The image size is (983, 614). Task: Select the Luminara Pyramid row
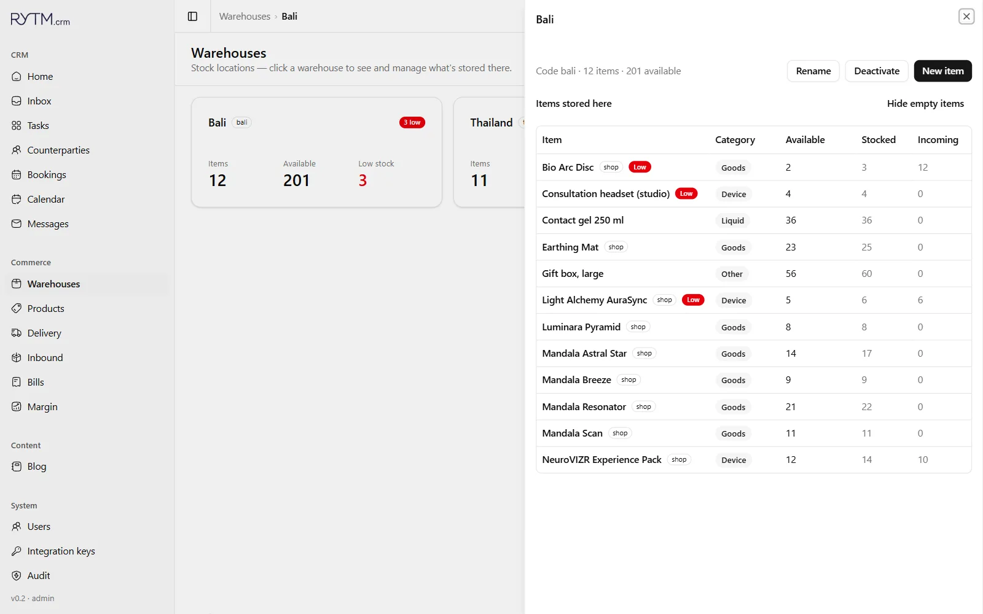[x=754, y=327]
